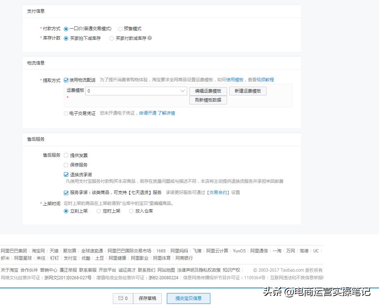Screen dimensions: 379x305
Task: Select the 预售模式 payment option
Action: (120, 29)
